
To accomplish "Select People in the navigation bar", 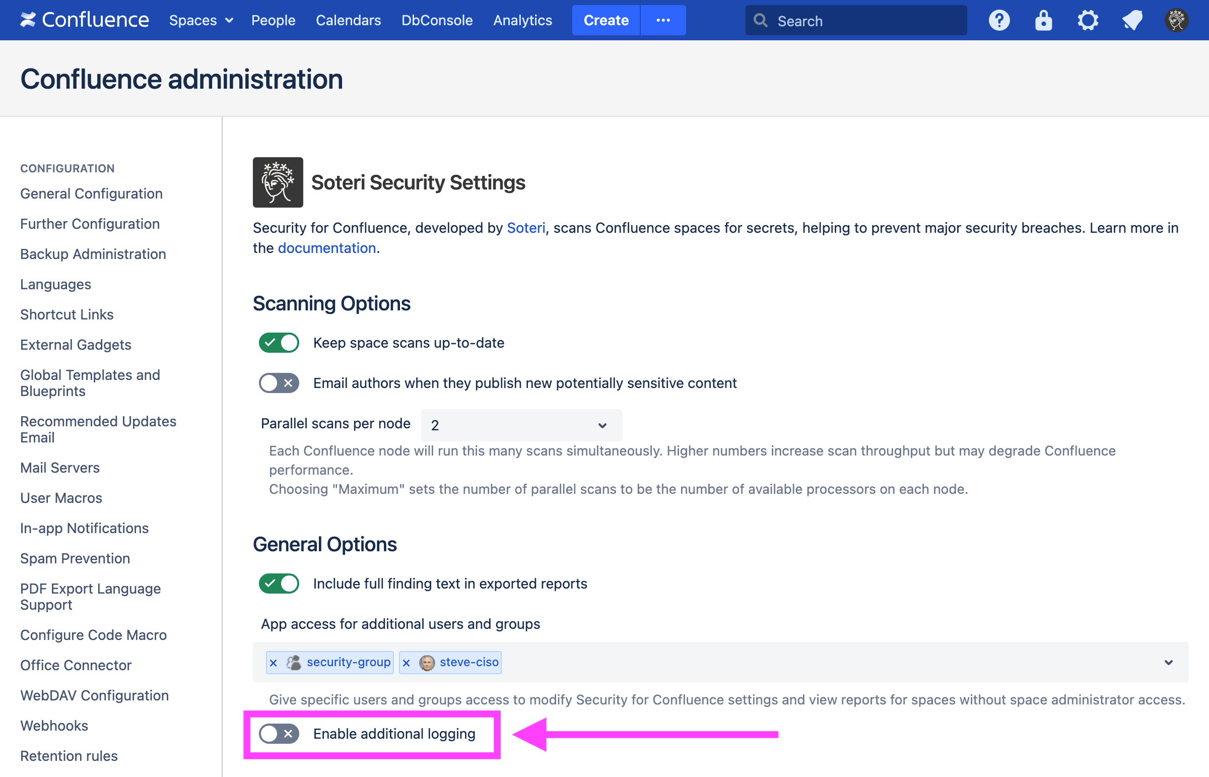I will (274, 20).
